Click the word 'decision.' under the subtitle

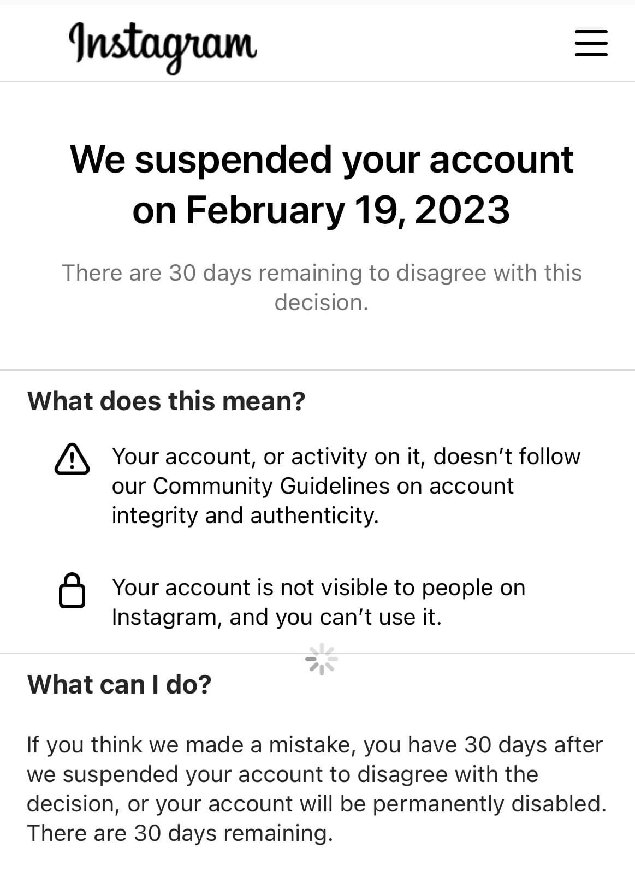322,303
